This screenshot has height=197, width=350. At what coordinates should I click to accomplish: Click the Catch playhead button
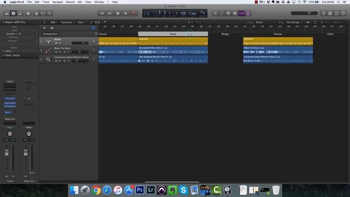pyautogui.click(x=104, y=22)
